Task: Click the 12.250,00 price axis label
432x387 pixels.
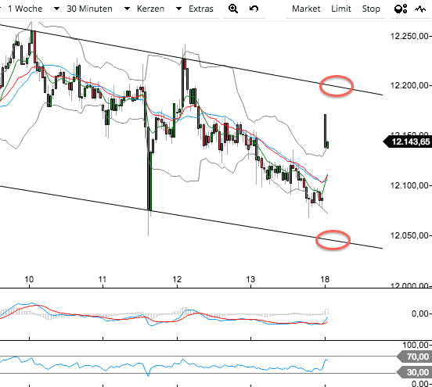Action: (409, 36)
